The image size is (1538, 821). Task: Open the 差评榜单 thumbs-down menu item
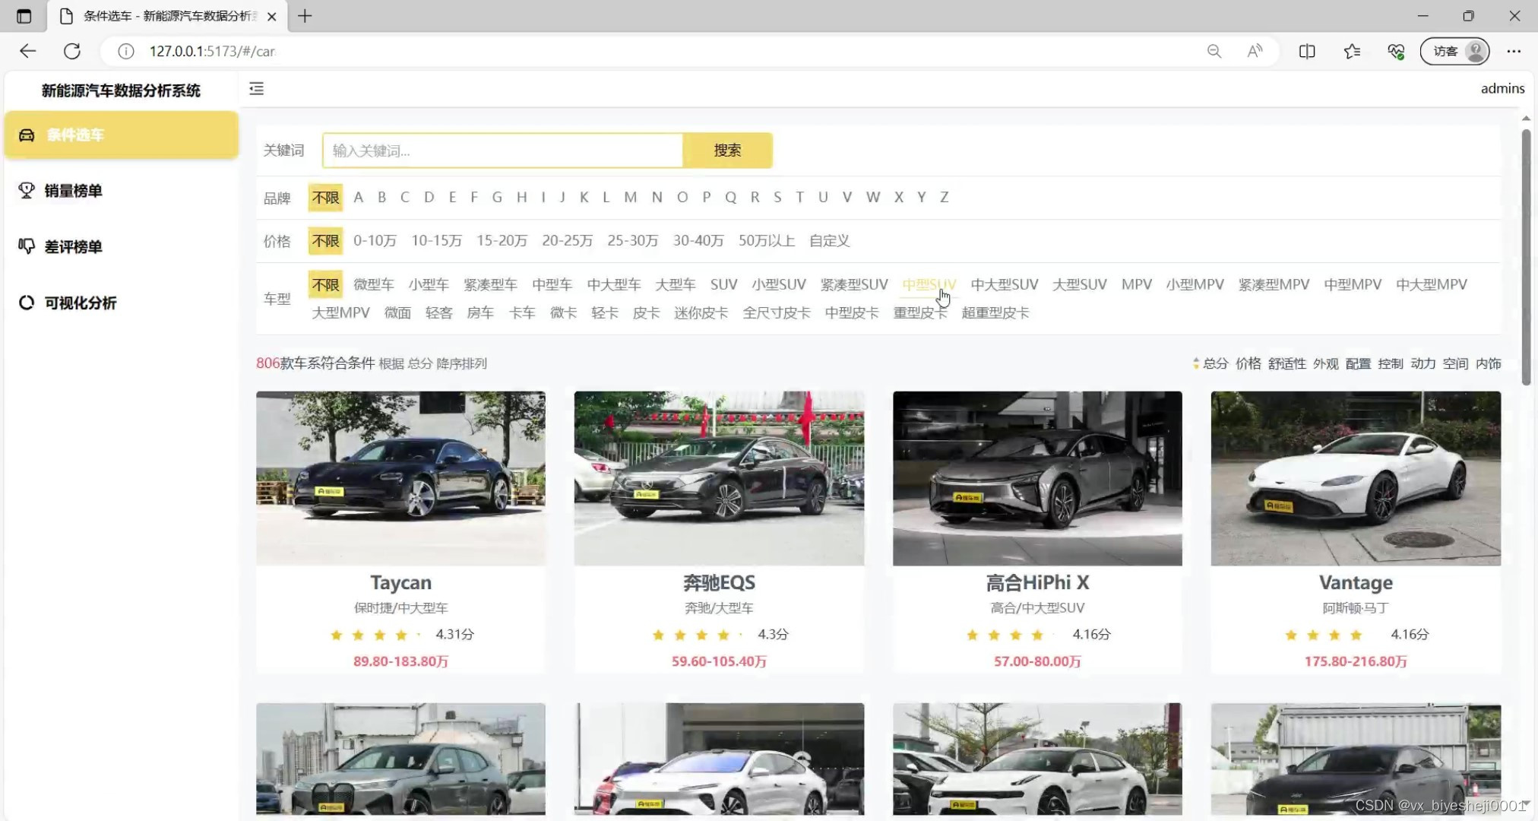click(x=73, y=247)
